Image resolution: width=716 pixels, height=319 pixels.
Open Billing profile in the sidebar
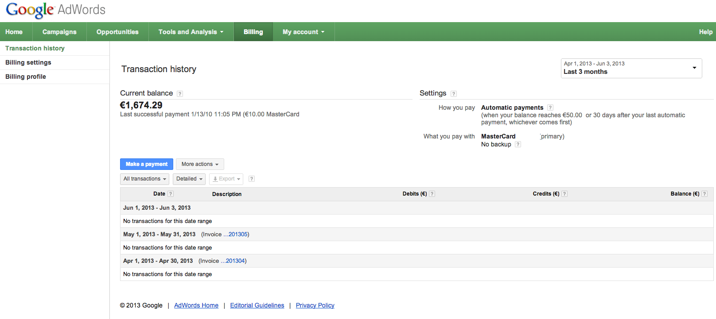point(26,77)
